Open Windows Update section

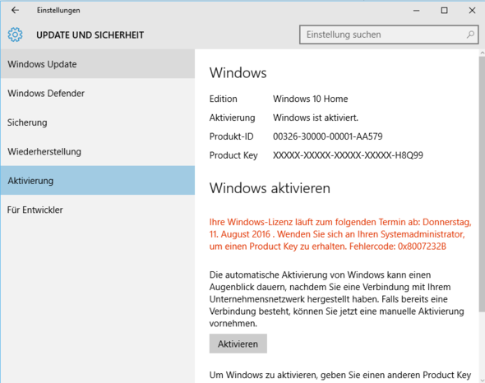point(98,64)
